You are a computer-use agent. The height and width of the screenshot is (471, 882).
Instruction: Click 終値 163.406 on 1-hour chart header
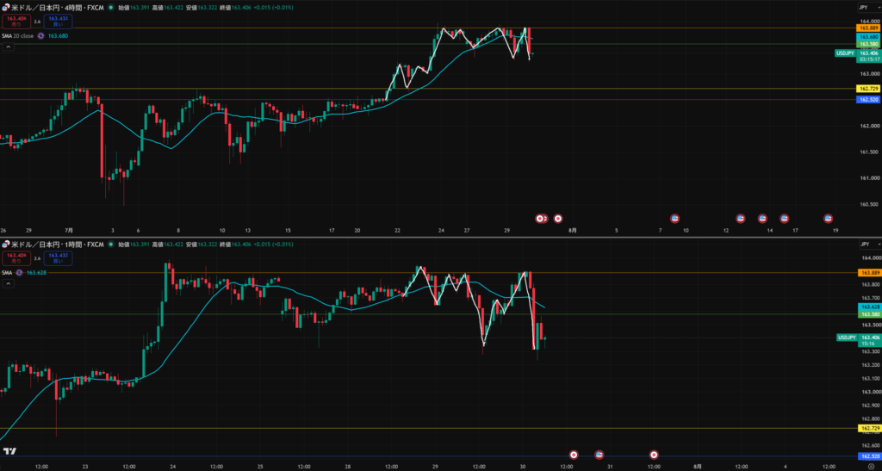click(233, 245)
